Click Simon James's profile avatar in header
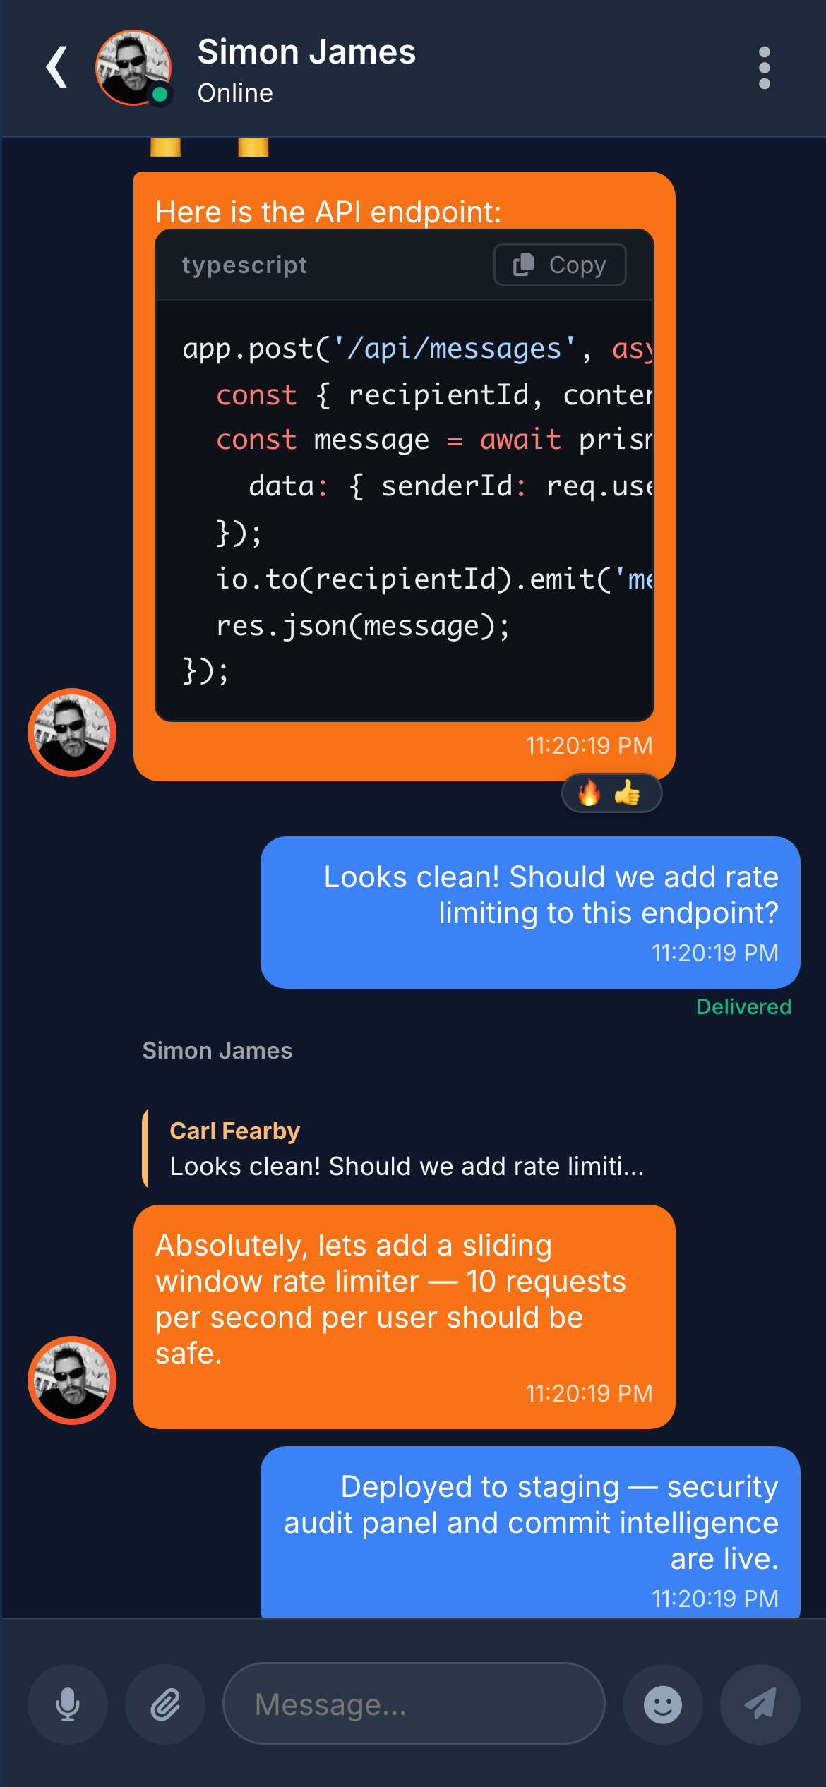 point(133,66)
